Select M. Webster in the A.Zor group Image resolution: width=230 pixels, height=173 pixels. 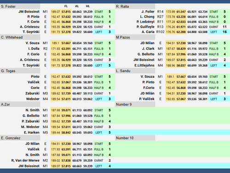tap(30, 127)
